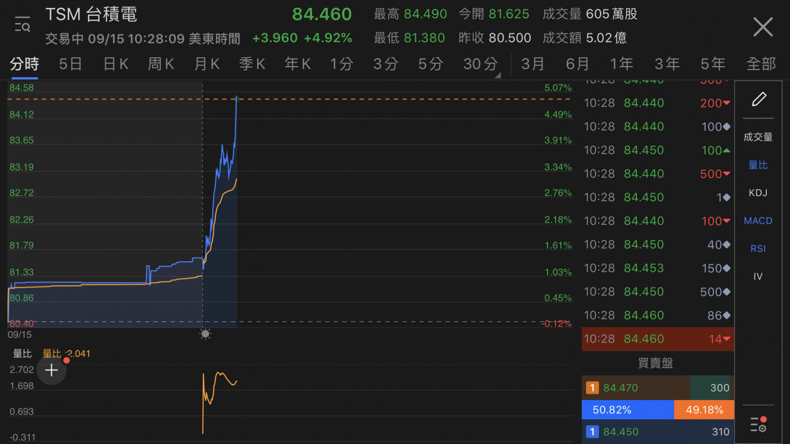Choose the IV indicator
Screen dimensions: 790x444
click(758, 276)
